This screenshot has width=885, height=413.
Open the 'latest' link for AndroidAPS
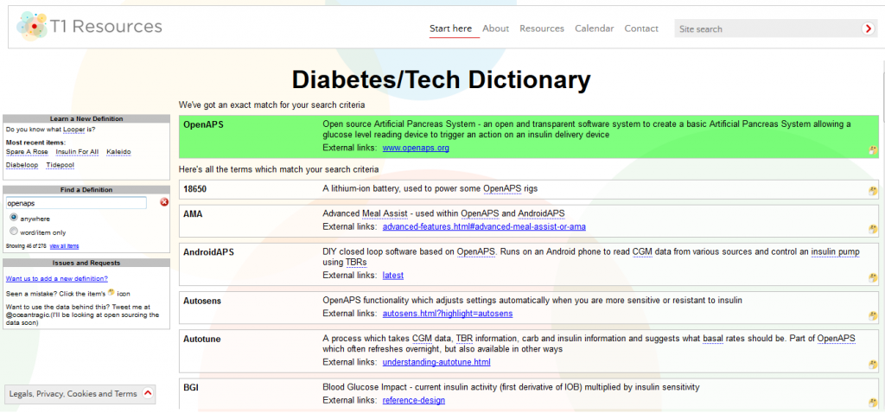[393, 276]
